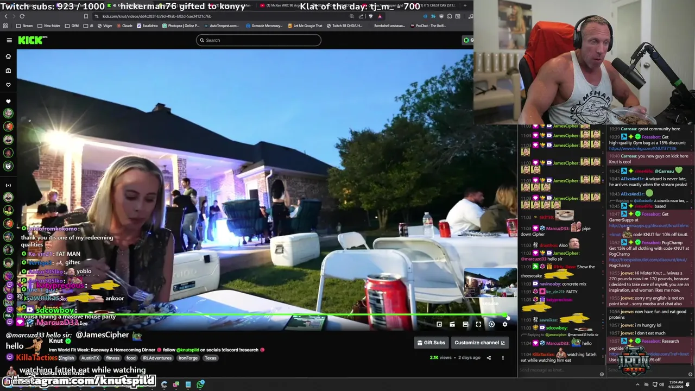This screenshot has width=695, height=391.
Task: Open the GYM bookmark folder
Action: click(72, 26)
